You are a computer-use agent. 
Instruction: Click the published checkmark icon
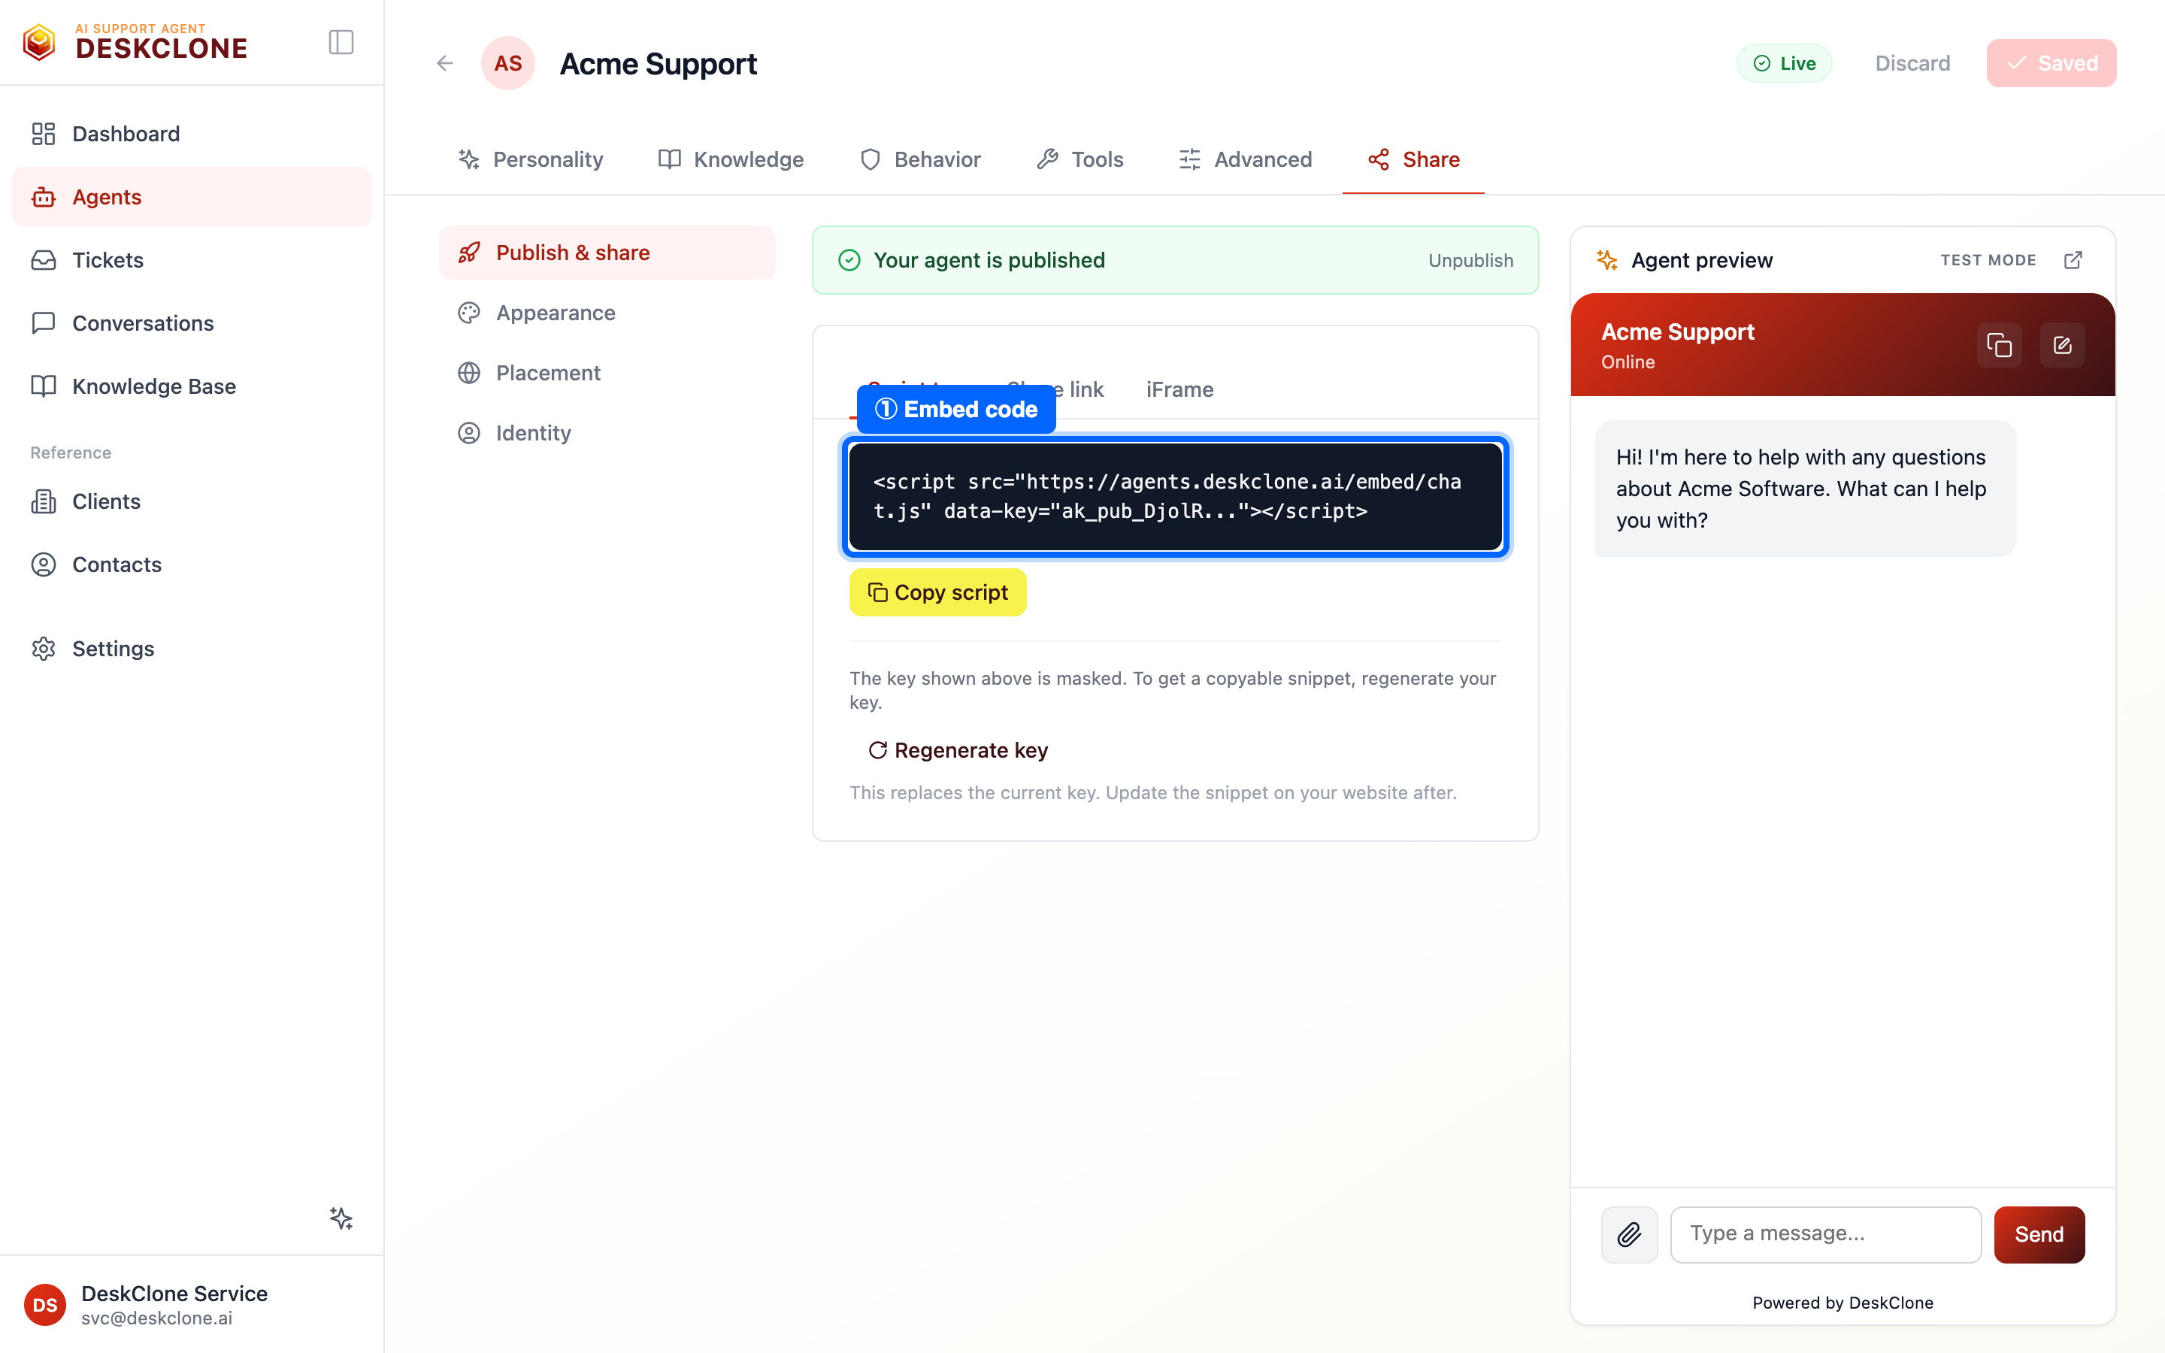click(849, 259)
